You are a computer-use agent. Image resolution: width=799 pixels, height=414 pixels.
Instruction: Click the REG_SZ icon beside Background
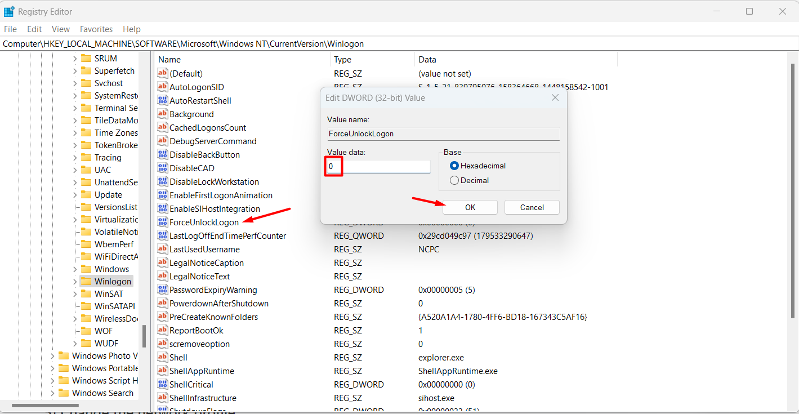pyautogui.click(x=163, y=114)
